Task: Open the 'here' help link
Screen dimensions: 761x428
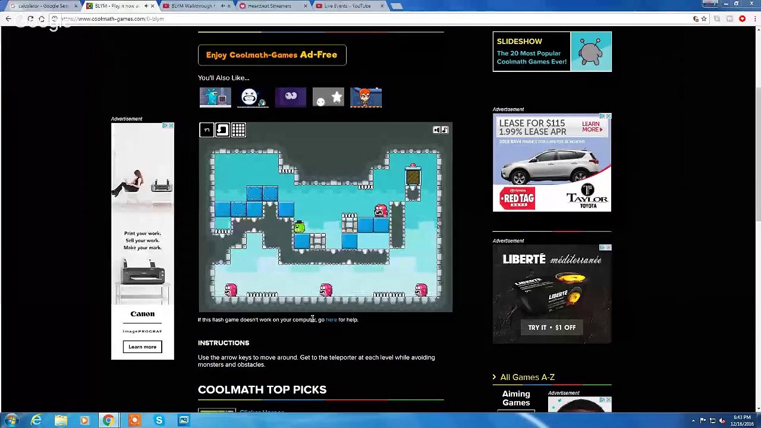Action: coord(331,320)
